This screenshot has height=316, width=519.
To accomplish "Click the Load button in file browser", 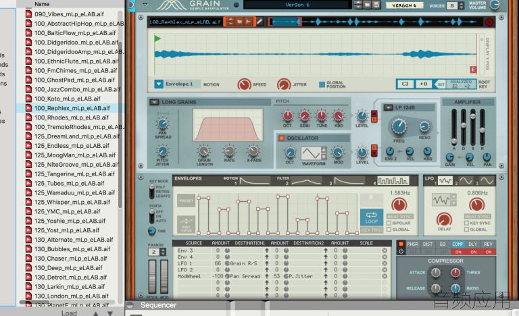I will tap(69, 313).
